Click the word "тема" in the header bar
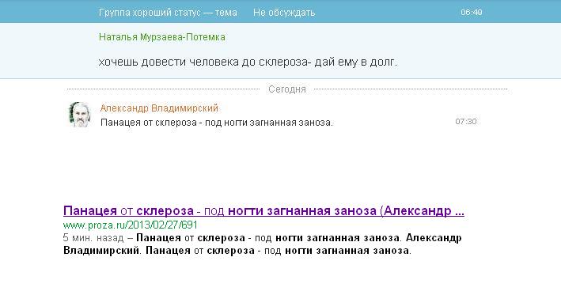Viewport: 561px width, 295px height. pos(226,13)
